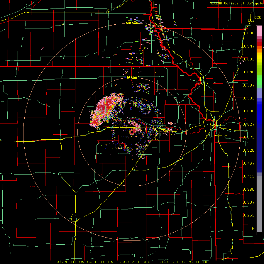Select the 0.253 scale value

pyautogui.click(x=248, y=215)
